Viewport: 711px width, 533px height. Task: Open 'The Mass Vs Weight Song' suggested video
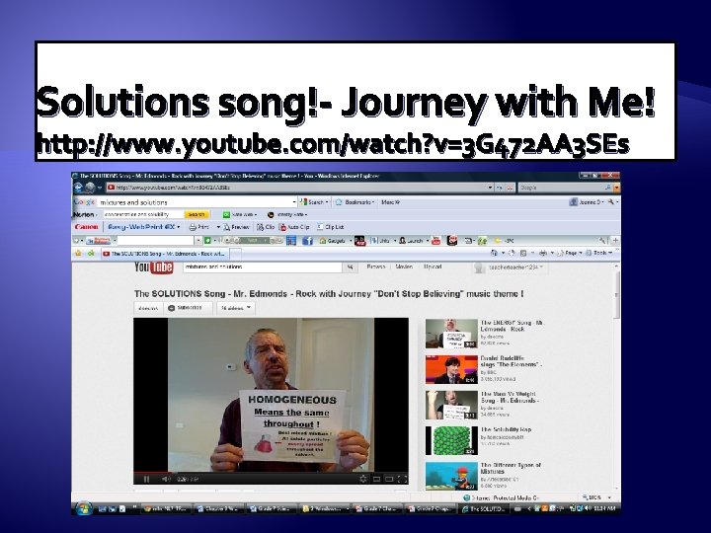[x=451, y=405]
